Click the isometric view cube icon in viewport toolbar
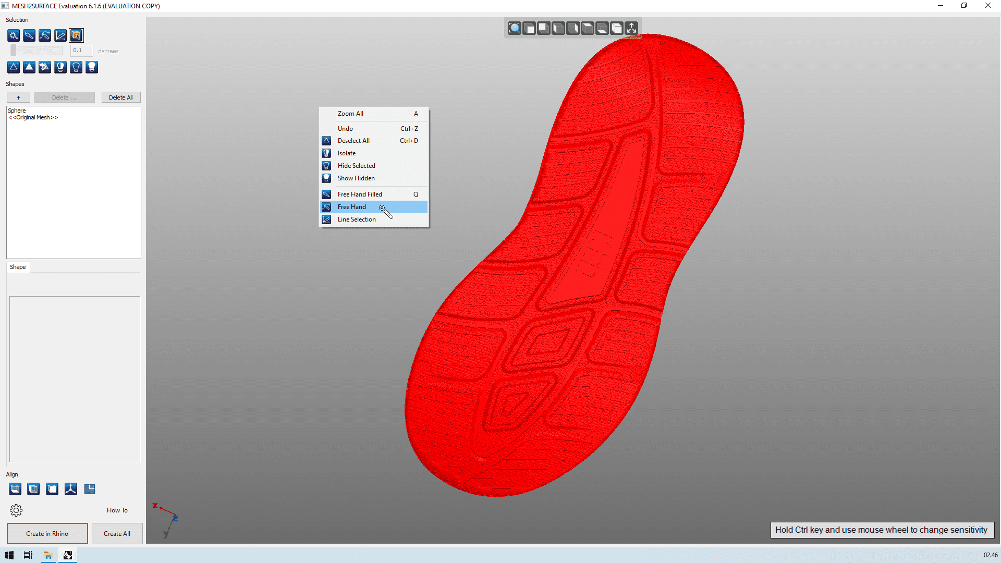The height and width of the screenshot is (563, 1001). [617, 28]
